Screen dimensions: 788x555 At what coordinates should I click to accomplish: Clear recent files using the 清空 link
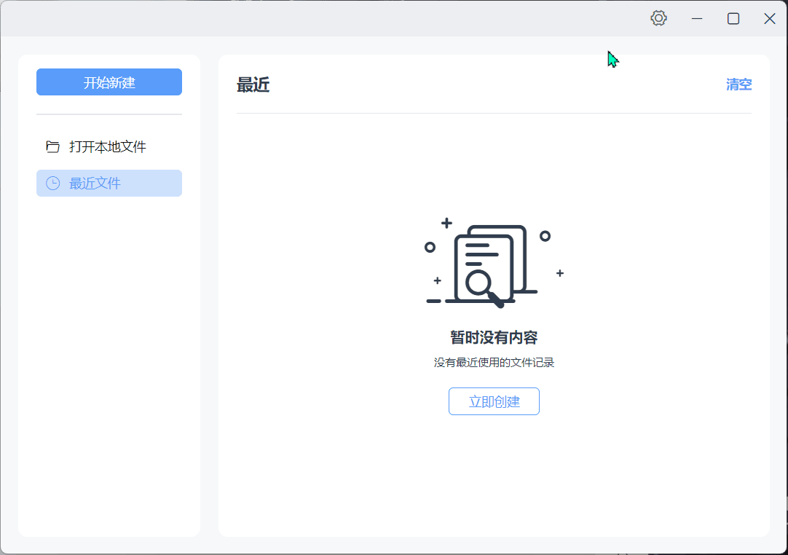(739, 84)
